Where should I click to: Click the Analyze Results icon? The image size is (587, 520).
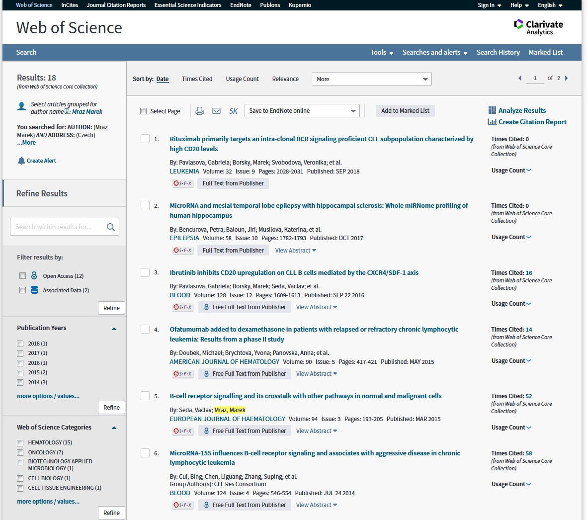point(492,110)
